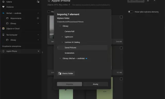165x99 pixels.
Task: Expand Obrazy (Michał — osobiste) node
Action: click(60, 58)
